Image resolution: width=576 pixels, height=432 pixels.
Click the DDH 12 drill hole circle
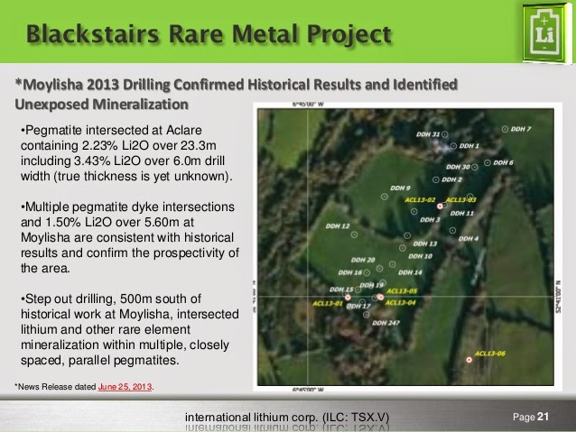354,234
